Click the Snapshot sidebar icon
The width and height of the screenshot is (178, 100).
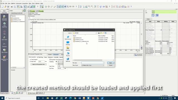pos(4,45)
